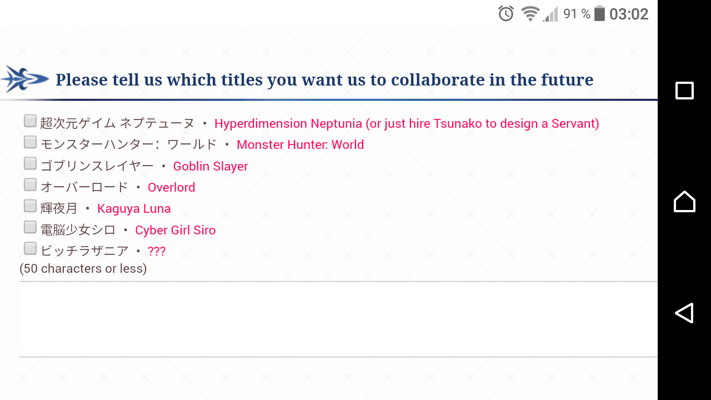Tap the Android recent apps square button
This screenshot has width=711, height=400.
coord(684,91)
